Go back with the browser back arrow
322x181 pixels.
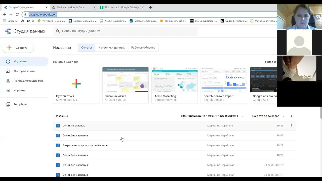(4, 15)
